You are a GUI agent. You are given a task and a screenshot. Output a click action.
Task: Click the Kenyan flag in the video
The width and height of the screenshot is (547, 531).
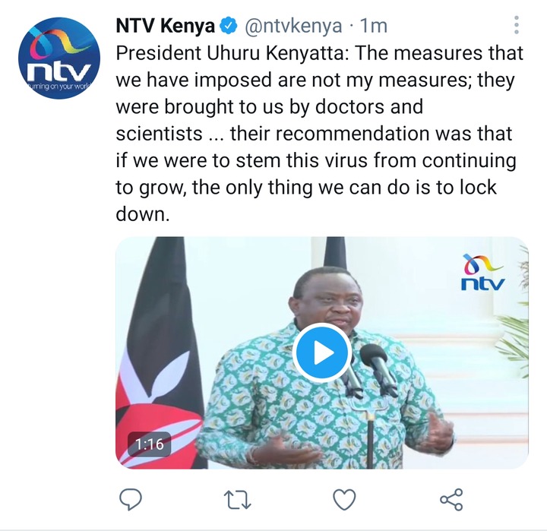(x=160, y=352)
